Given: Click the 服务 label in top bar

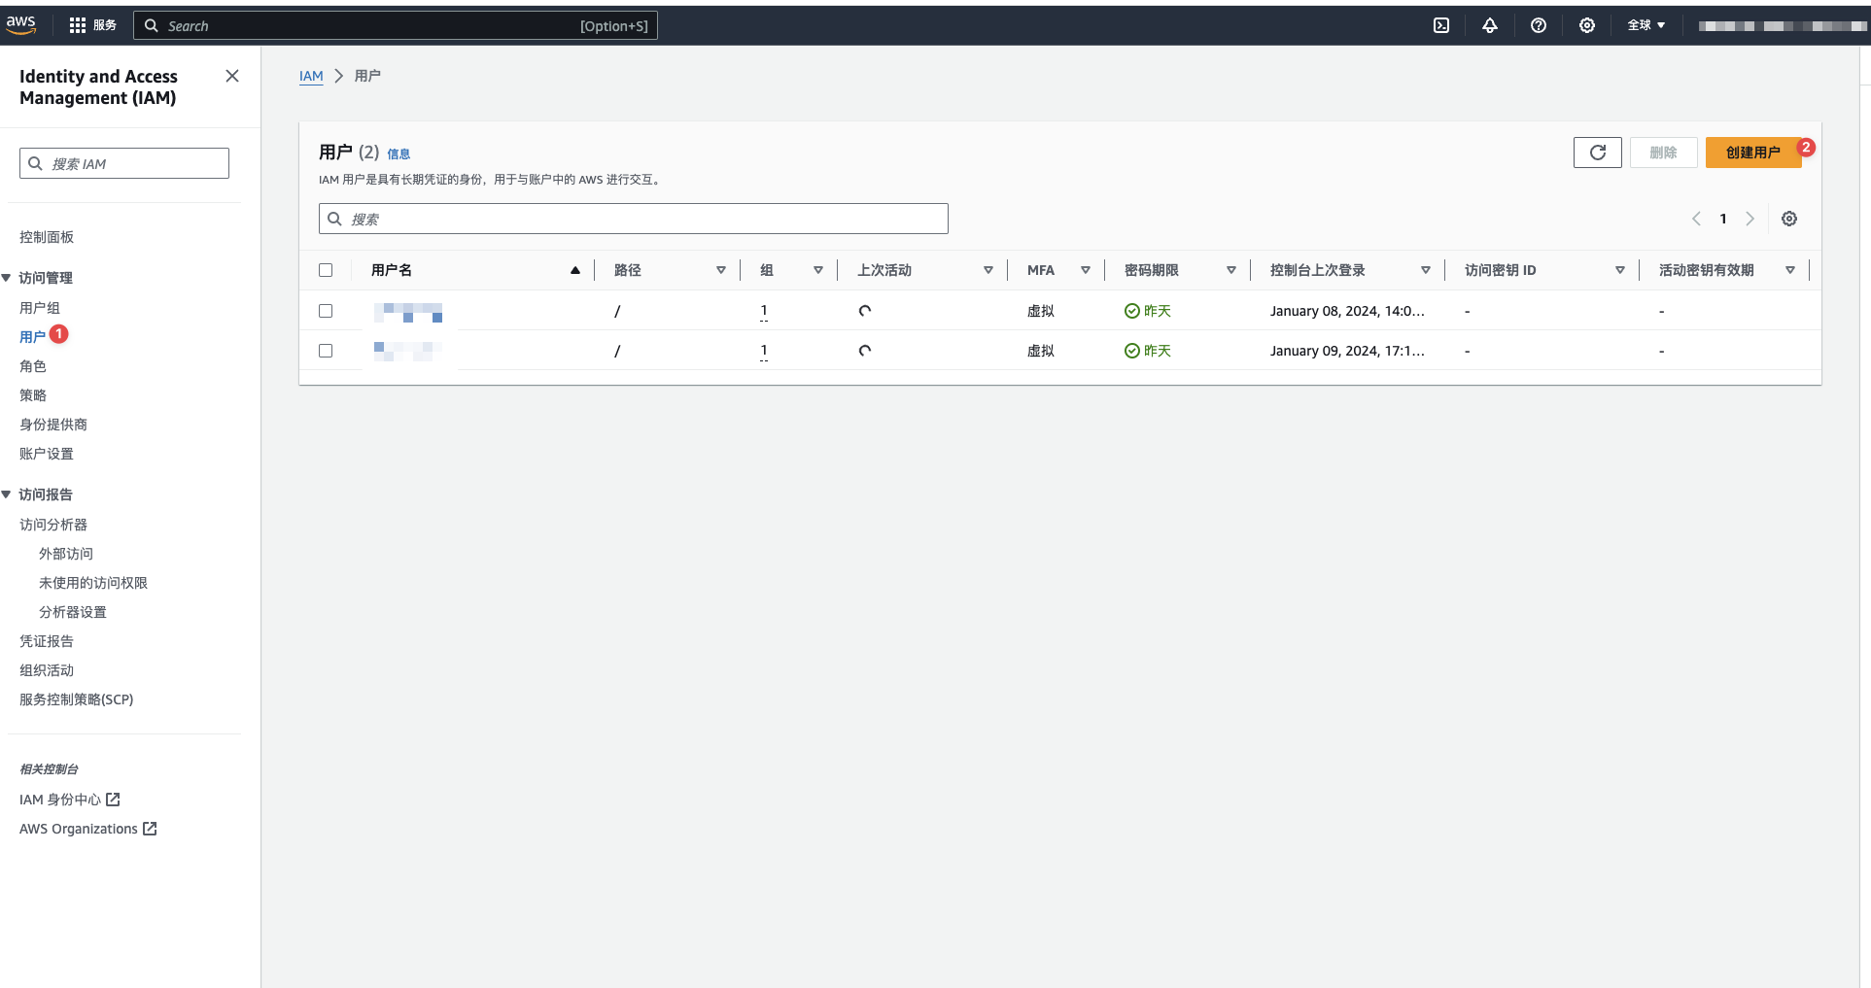Looking at the screenshot, I should pyautogui.click(x=105, y=25).
